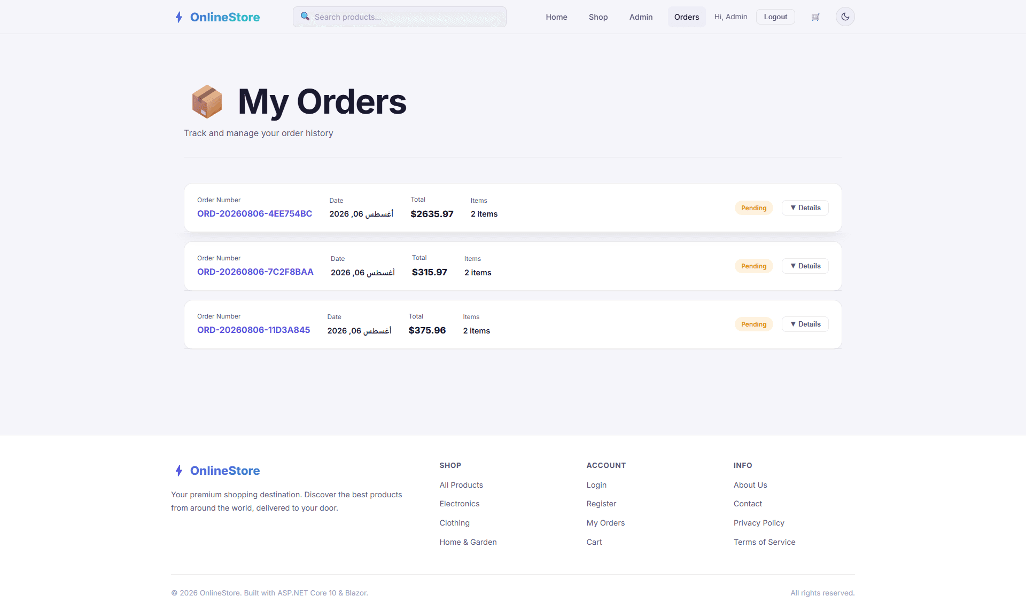Open Clothing footer link
1026x612 pixels.
pos(455,523)
